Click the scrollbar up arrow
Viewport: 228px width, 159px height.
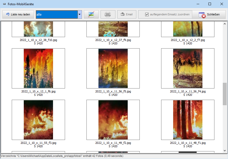[225, 24]
